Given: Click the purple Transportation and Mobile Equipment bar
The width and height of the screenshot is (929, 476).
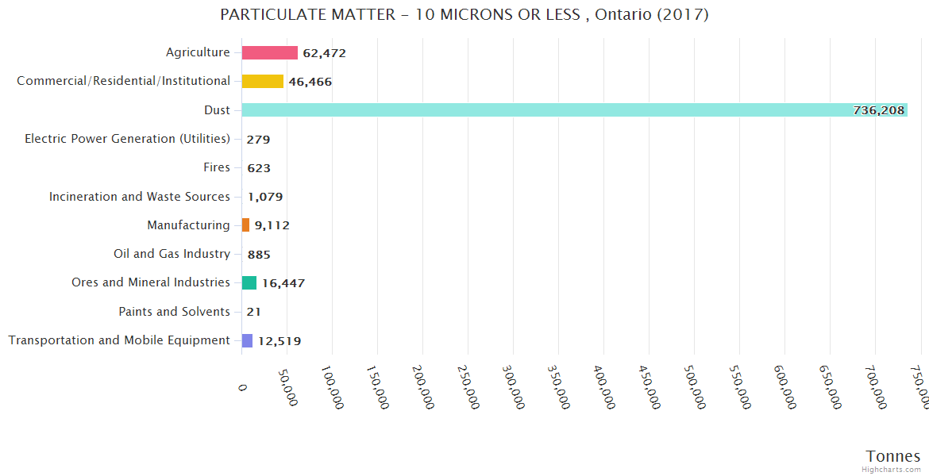Looking at the screenshot, I should (x=247, y=340).
